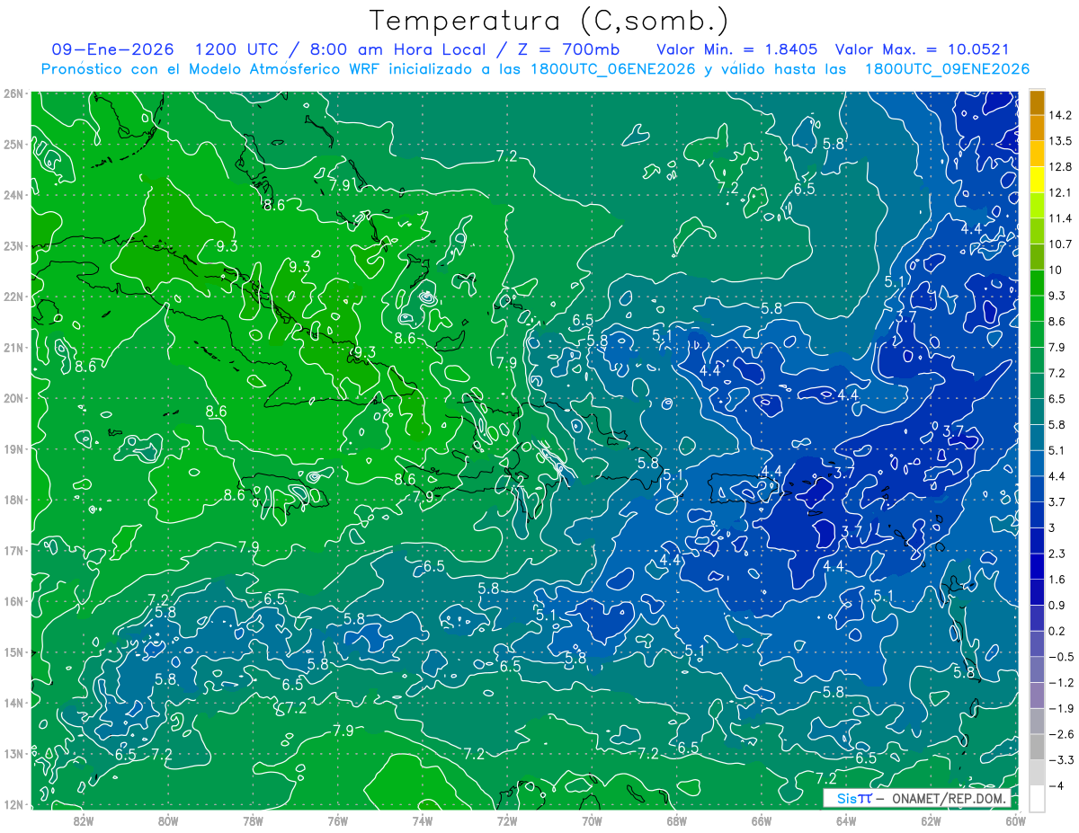Click the "68W" longitude label

coord(677,820)
